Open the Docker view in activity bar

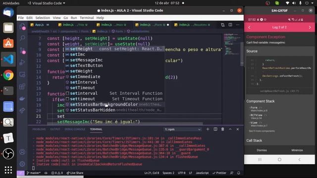22,98
